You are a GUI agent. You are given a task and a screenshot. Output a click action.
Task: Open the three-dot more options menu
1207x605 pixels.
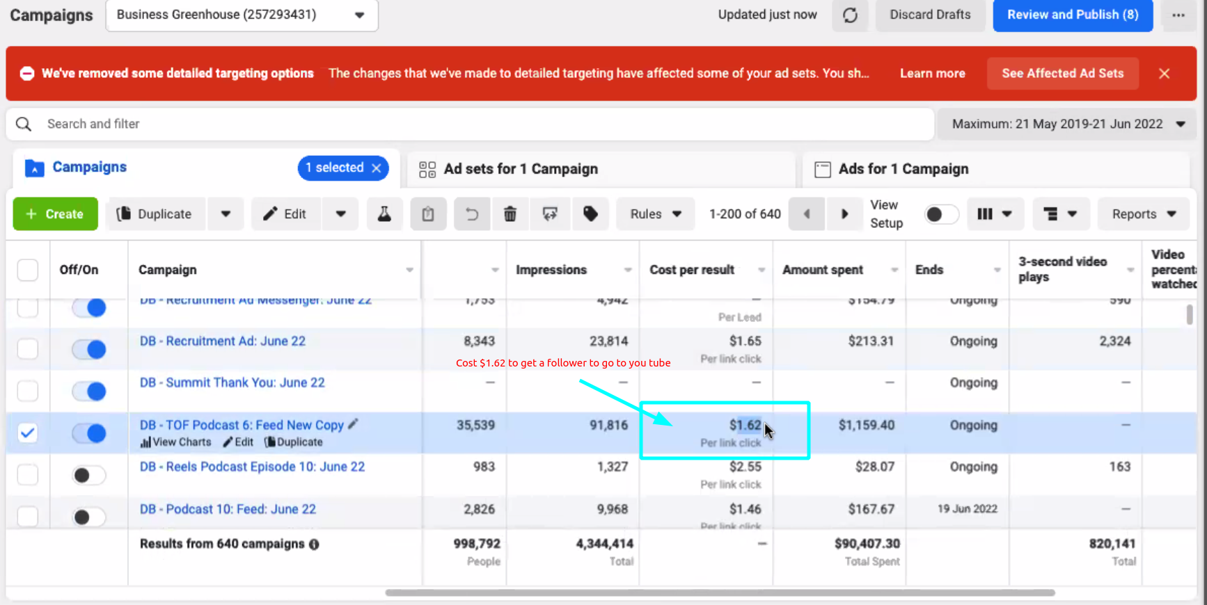click(1178, 15)
